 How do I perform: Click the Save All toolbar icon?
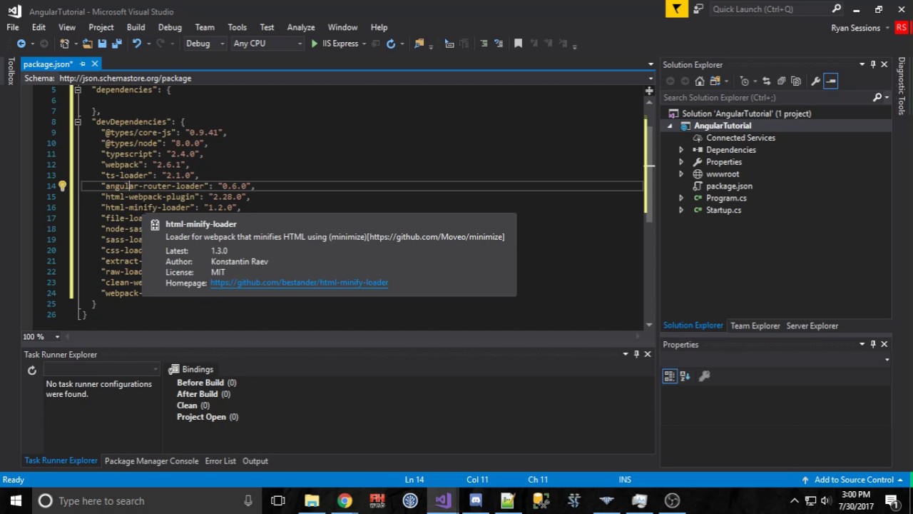point(116,44)
